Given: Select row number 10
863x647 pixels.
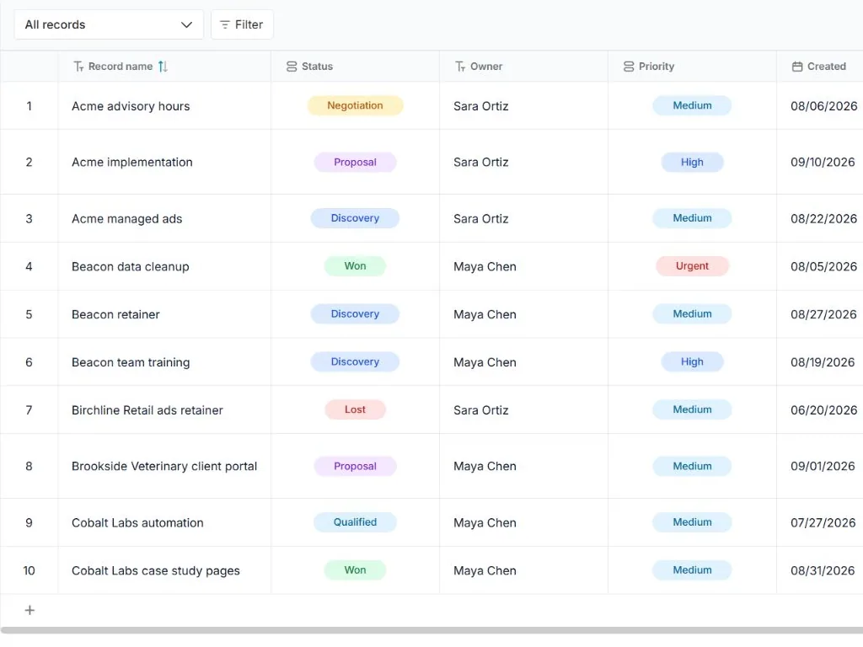Looking at the screenshot, I should 29,571.
